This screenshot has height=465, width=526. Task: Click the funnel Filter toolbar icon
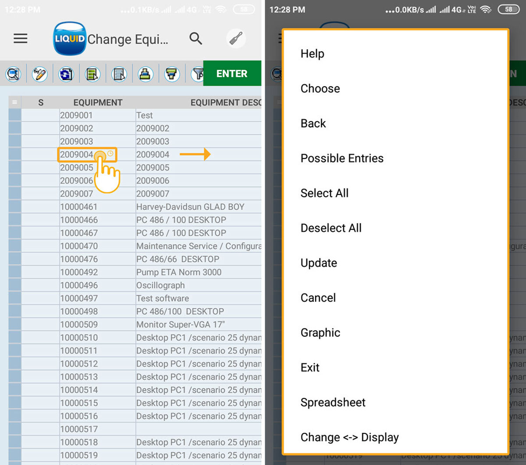click(197, 74)
